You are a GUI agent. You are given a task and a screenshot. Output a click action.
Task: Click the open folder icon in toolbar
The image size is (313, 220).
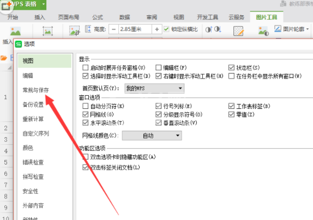[4, 58]
